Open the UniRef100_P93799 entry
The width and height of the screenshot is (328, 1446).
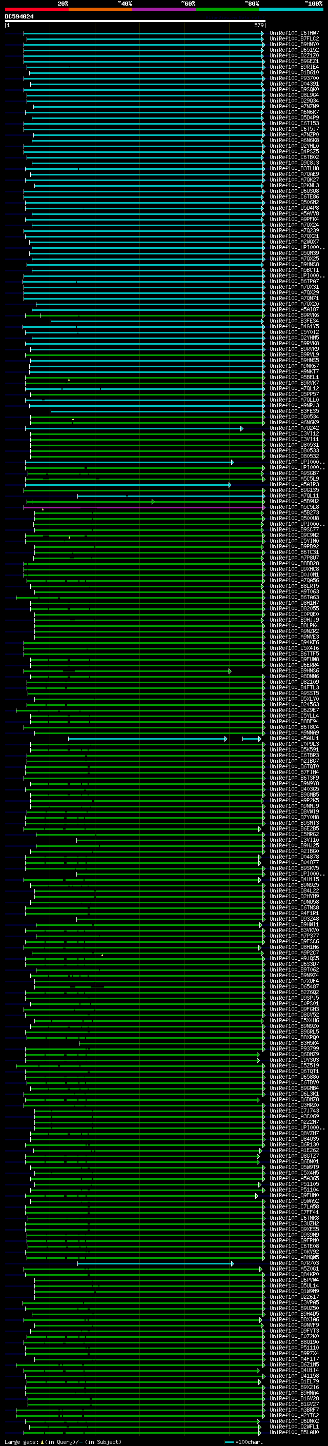294,1048
